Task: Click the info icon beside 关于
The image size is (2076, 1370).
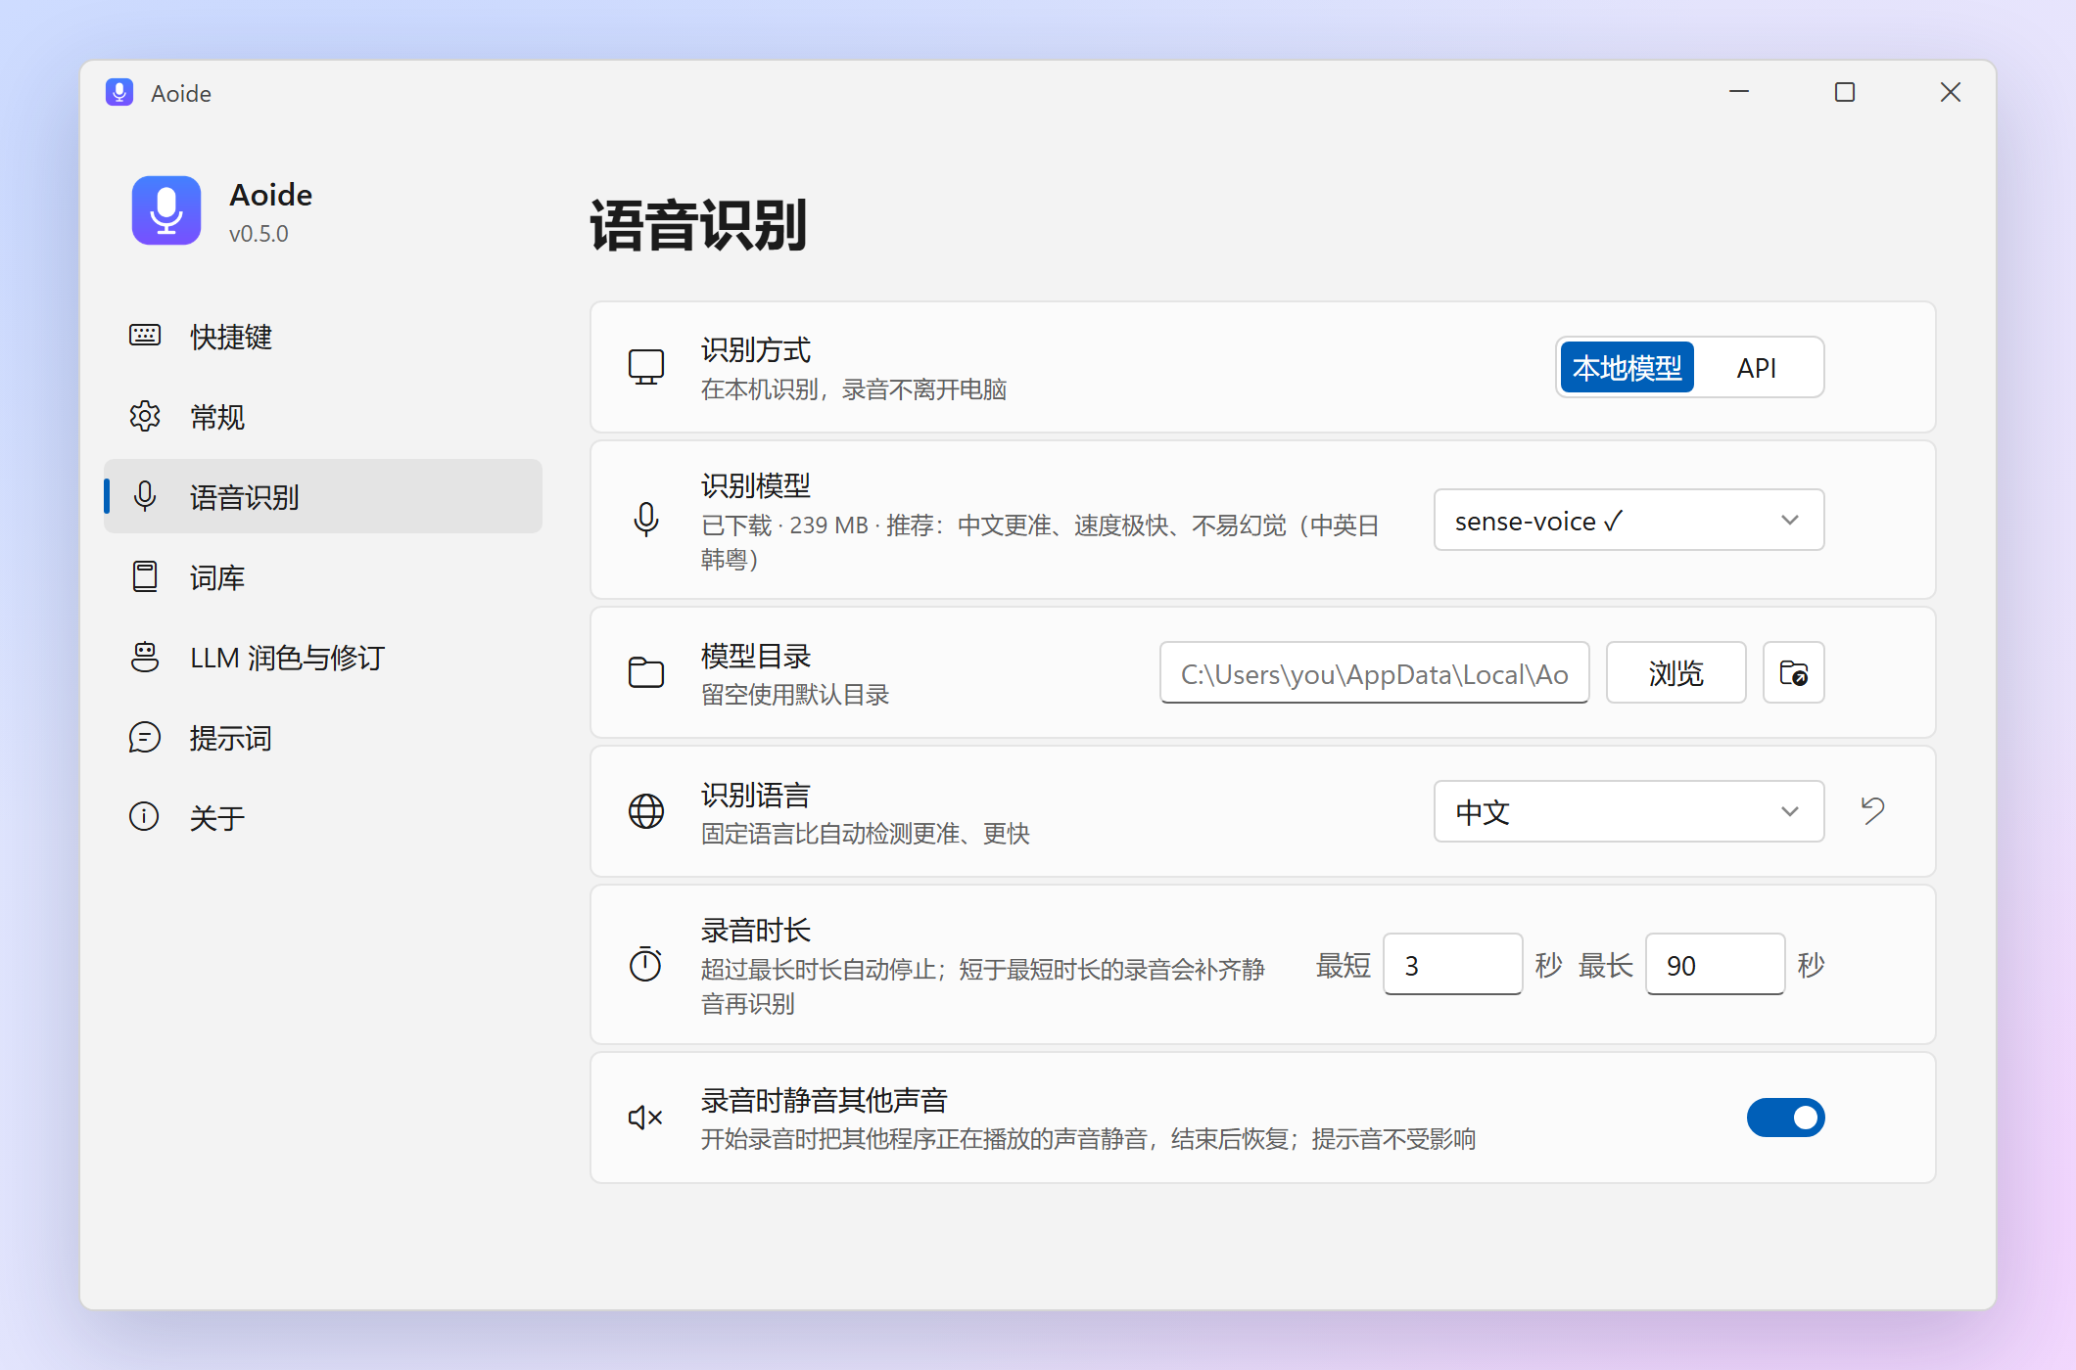Action: [145, 816]
